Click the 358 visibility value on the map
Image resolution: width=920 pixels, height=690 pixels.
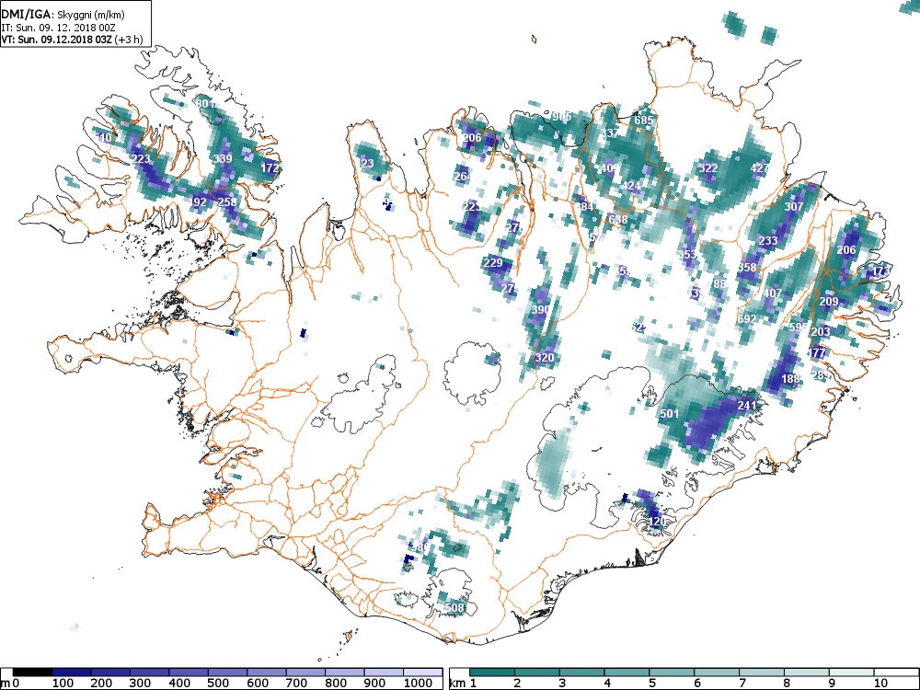coord(747,267)
